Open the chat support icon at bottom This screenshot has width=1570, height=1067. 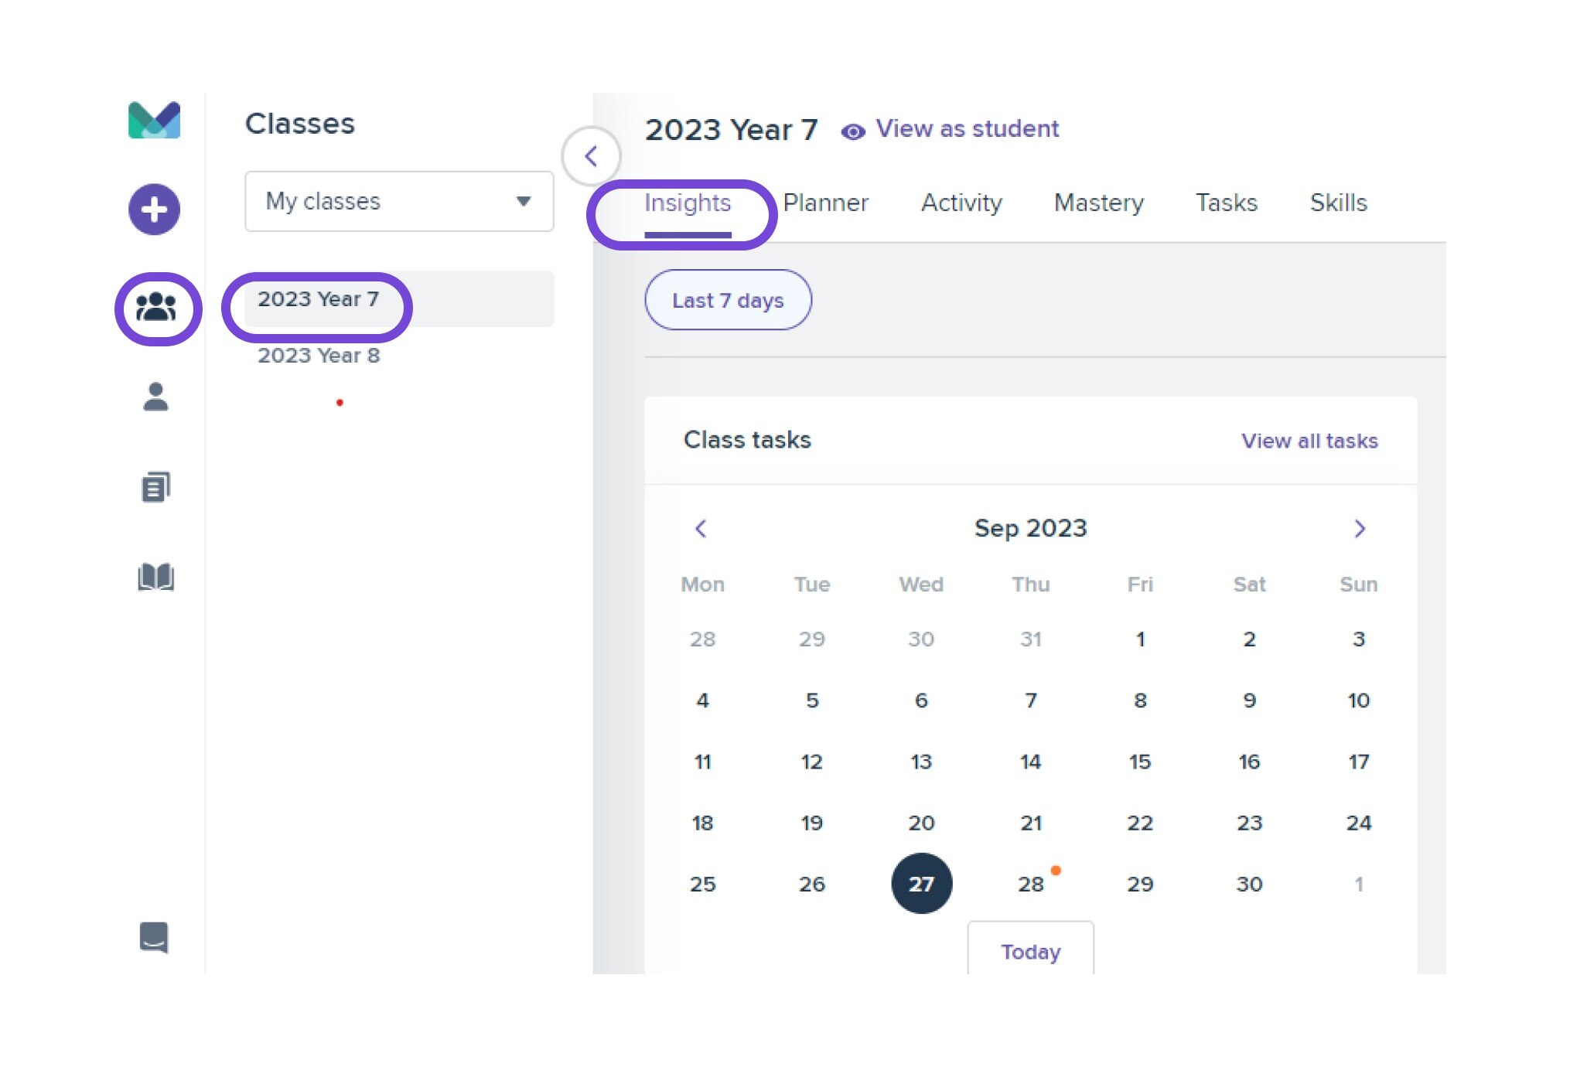[x=154, y=938]
